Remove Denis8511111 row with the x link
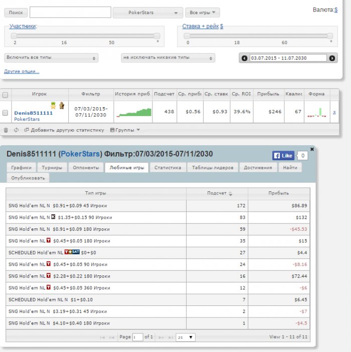Image resolution: width=351 pixels, height=352 pixels. point(334,112)
